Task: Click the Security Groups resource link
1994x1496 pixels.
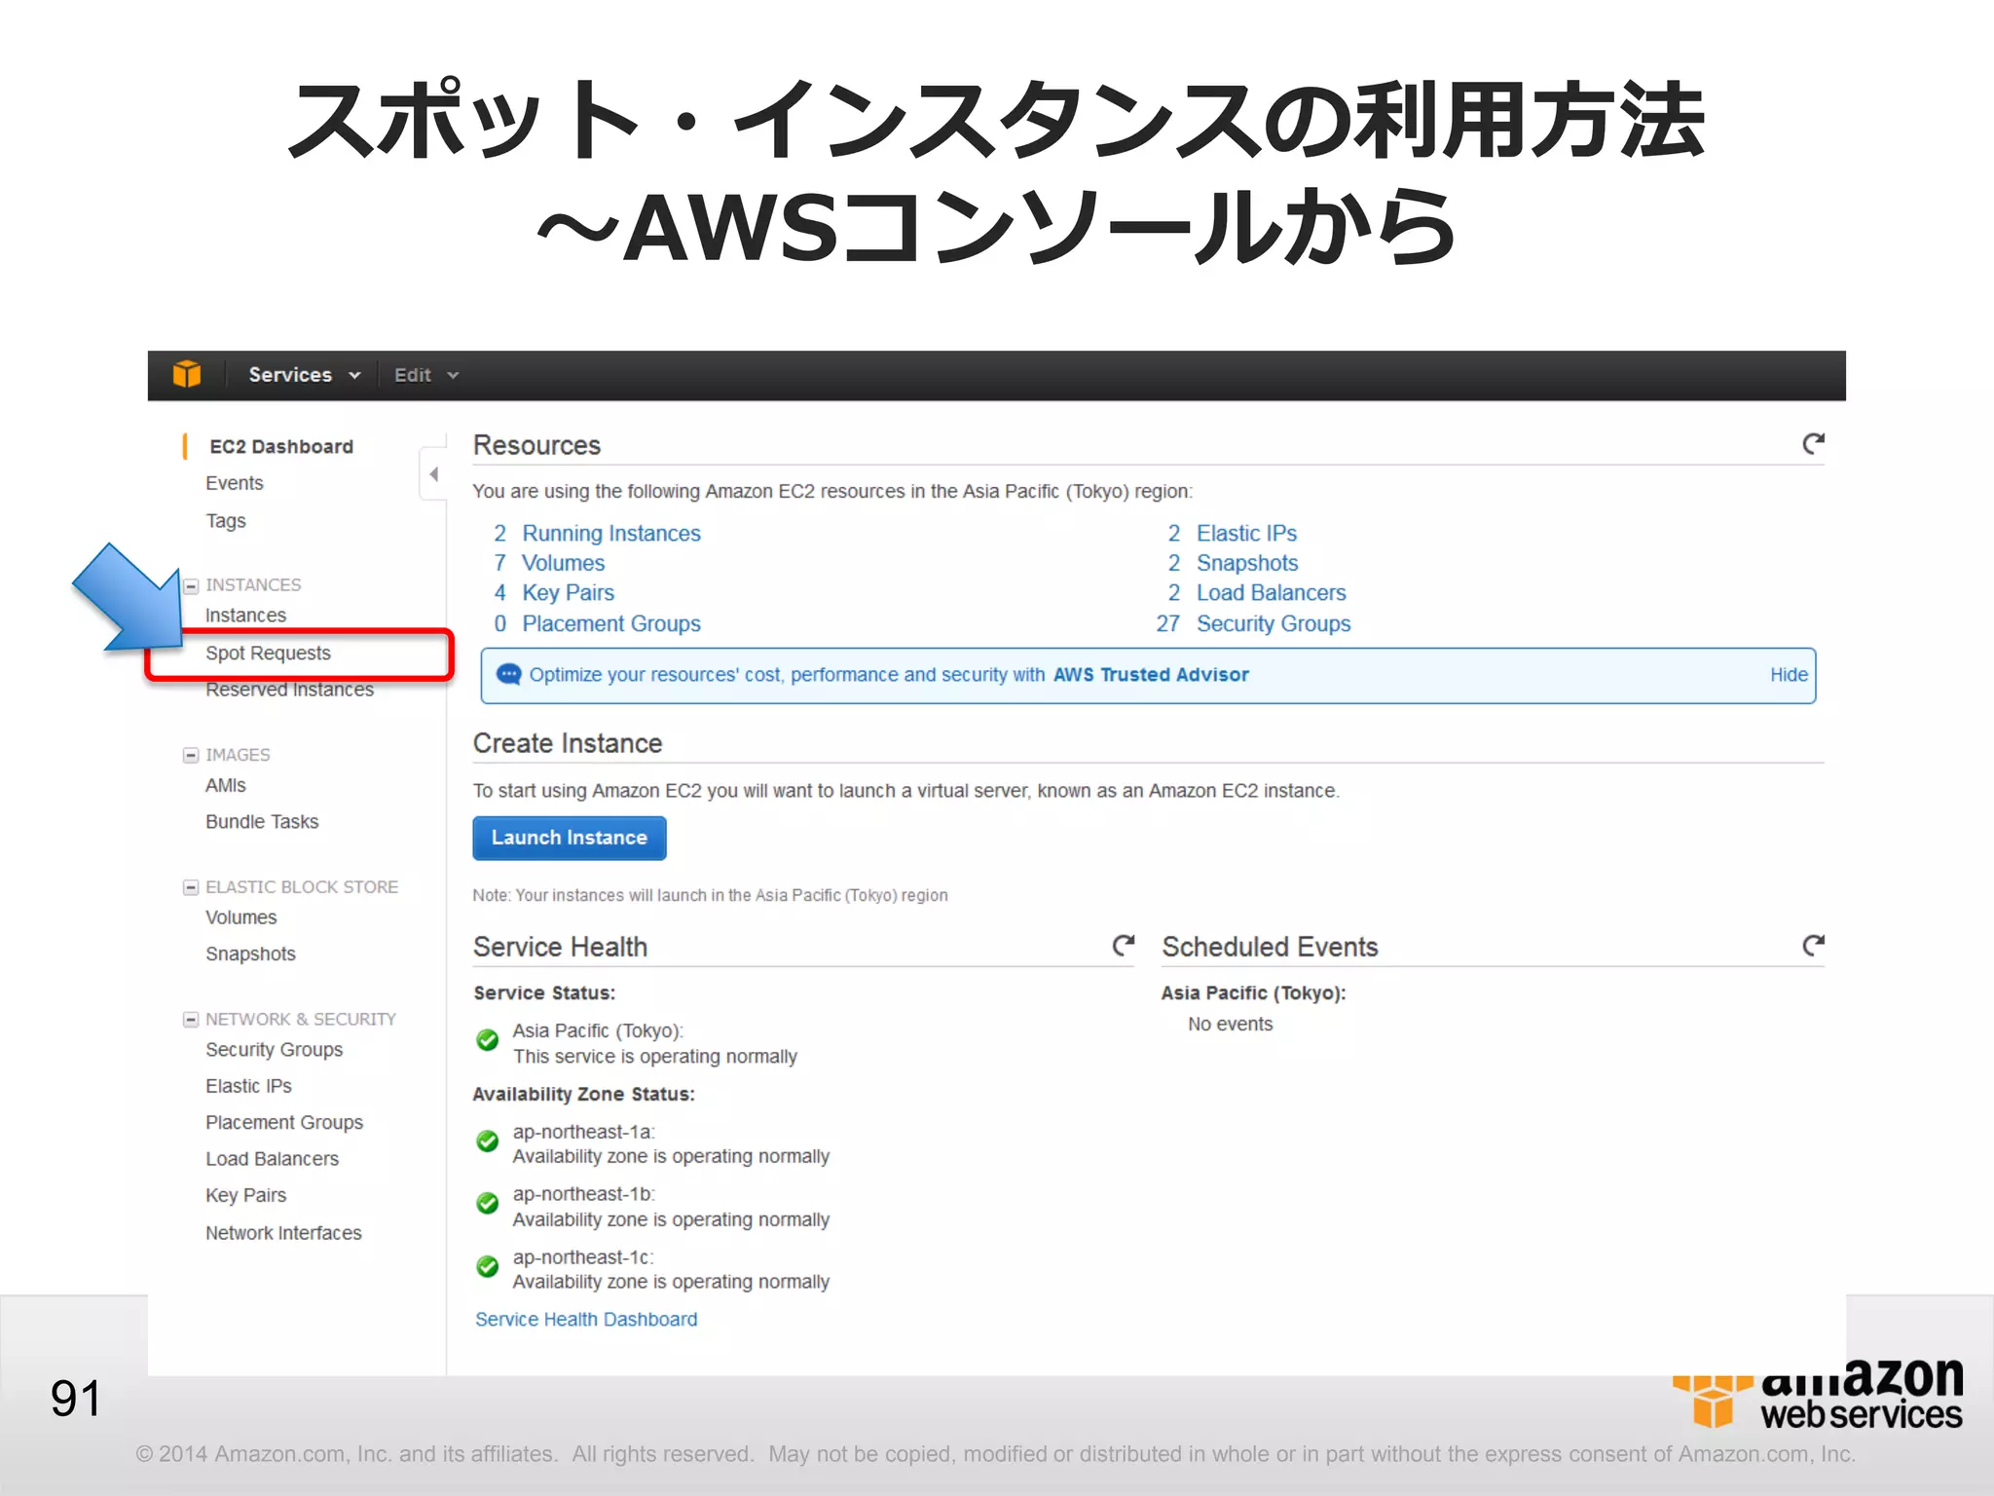Action: (x=1274, y=623)
